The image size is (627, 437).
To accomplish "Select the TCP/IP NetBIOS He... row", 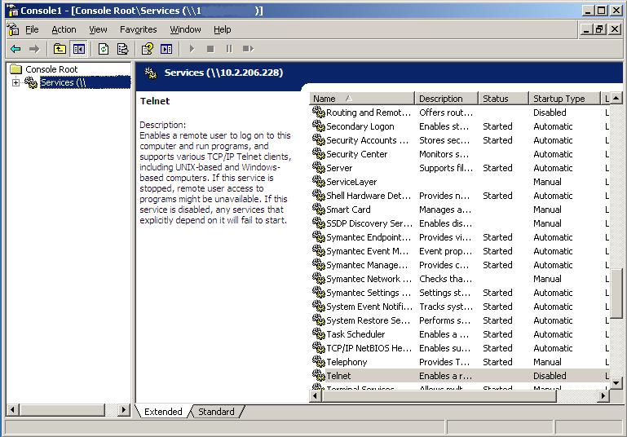I will click(459, 348).
